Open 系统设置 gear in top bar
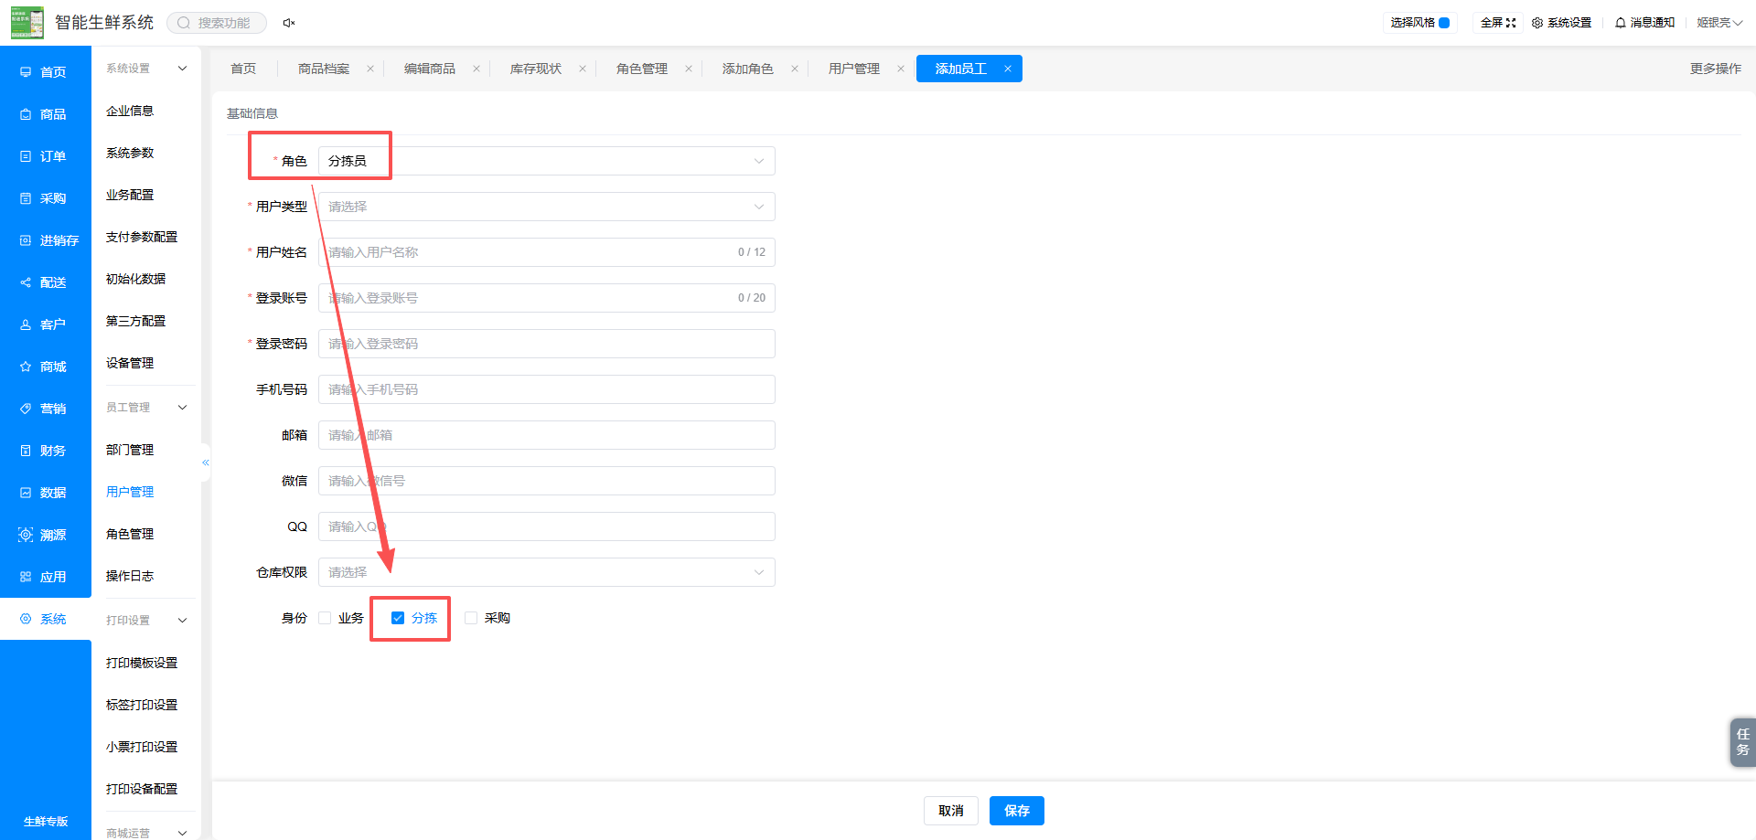 pos(1537,23)
